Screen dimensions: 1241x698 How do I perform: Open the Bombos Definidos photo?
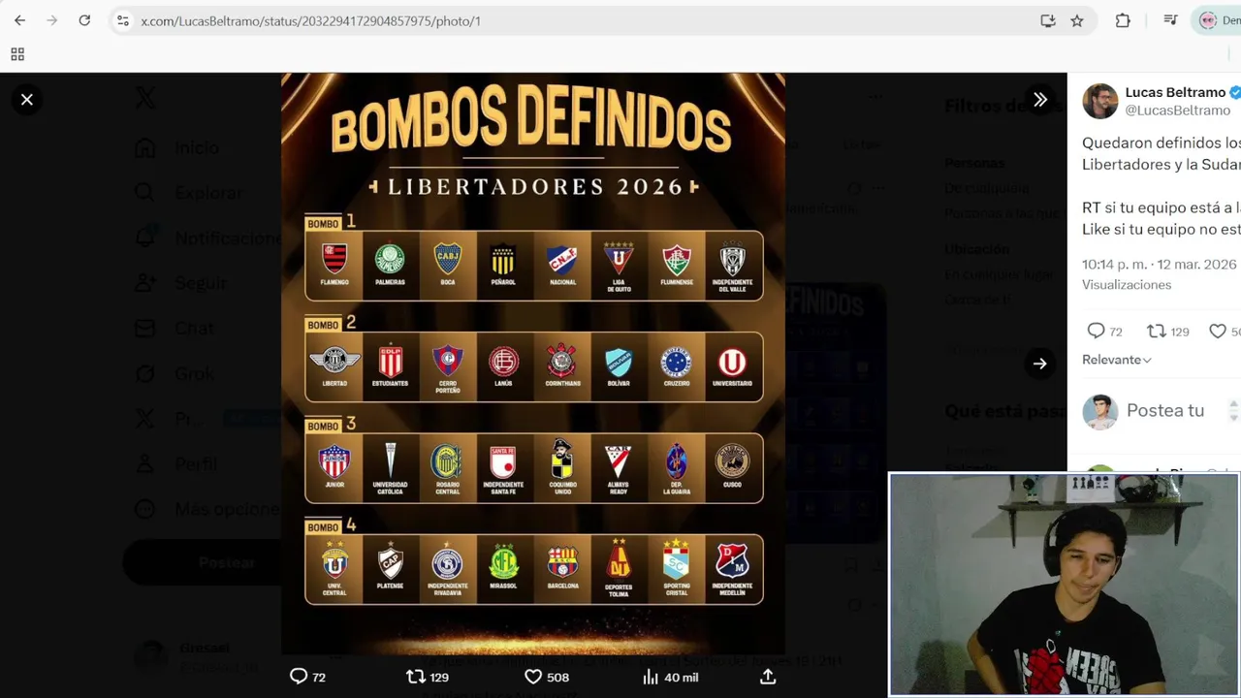(x=533, y=364)
